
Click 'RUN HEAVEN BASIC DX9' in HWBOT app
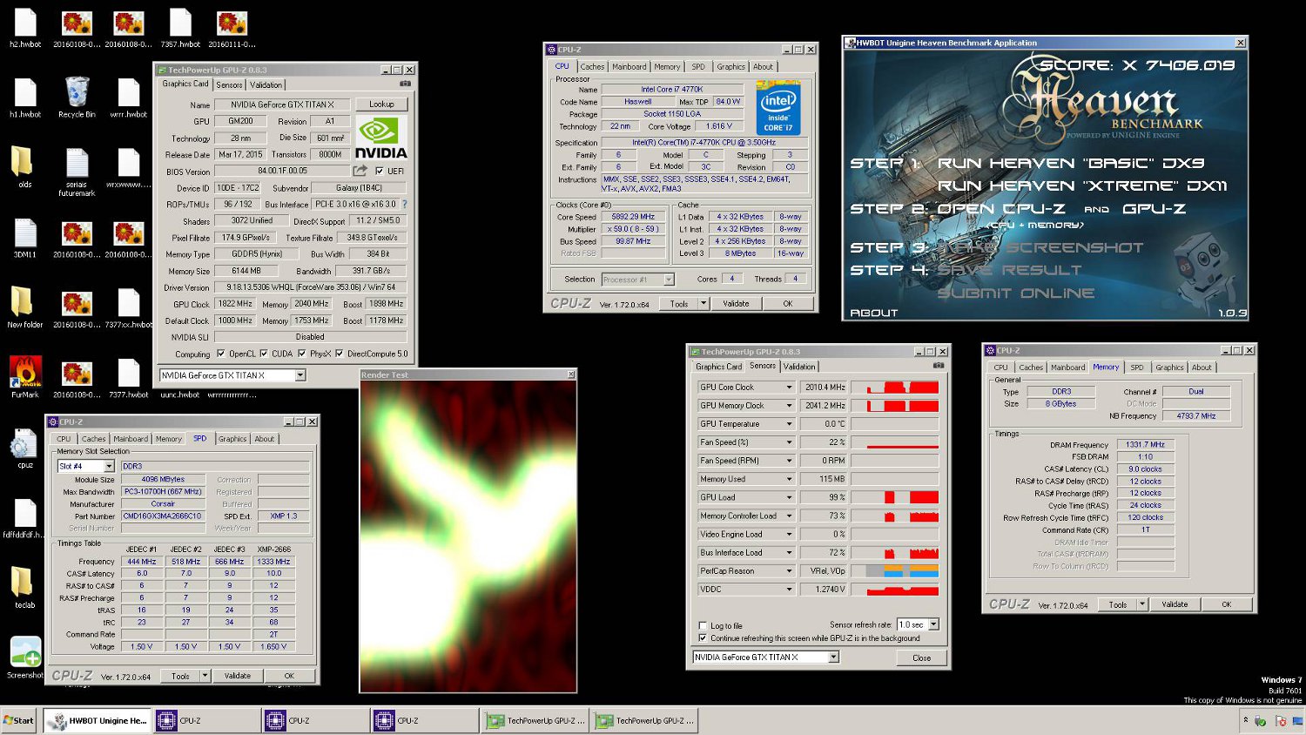1071,163
